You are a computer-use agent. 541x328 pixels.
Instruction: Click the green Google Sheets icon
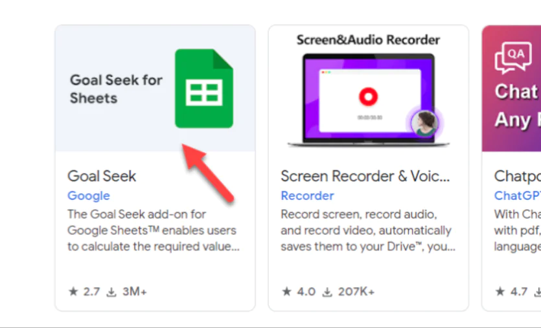click(203, 88)
